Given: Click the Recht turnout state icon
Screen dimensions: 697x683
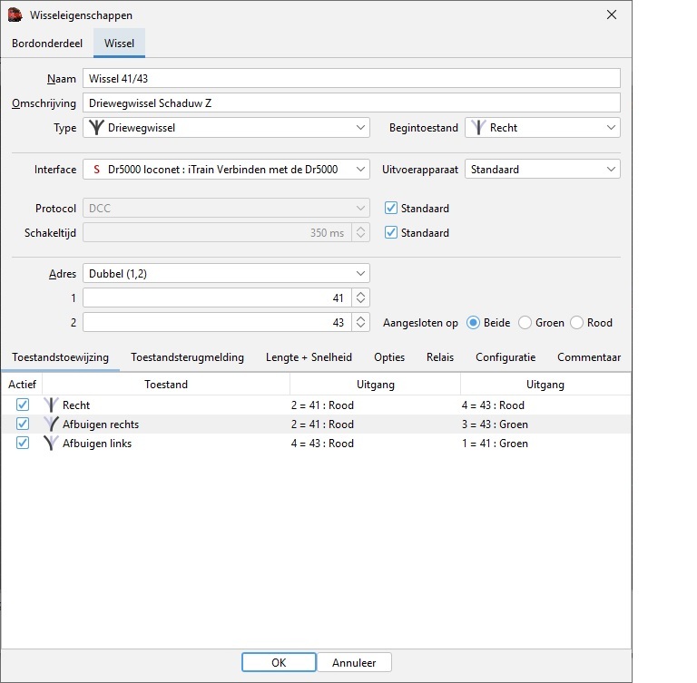Looking at the screenshot, I should coord(51,405).
